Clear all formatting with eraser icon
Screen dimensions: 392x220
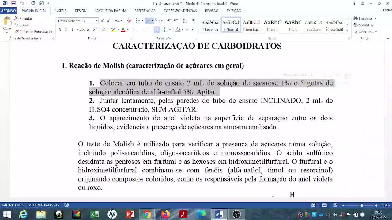click(129, 21)
